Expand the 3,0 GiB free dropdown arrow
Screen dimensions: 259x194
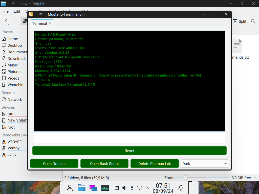pyautogui.click(x=255, y=178)
